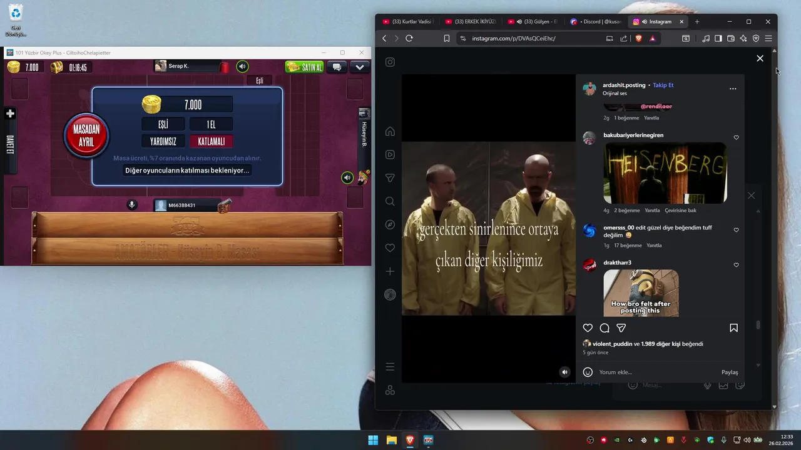Open Instagram More menu lines icon
This screenshot has height=450, width=801.
point(390,367)
